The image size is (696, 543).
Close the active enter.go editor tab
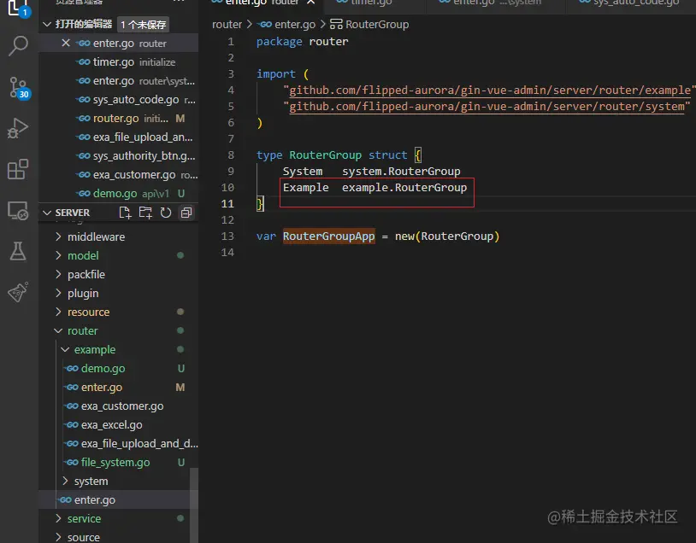[x=311, y=3]
